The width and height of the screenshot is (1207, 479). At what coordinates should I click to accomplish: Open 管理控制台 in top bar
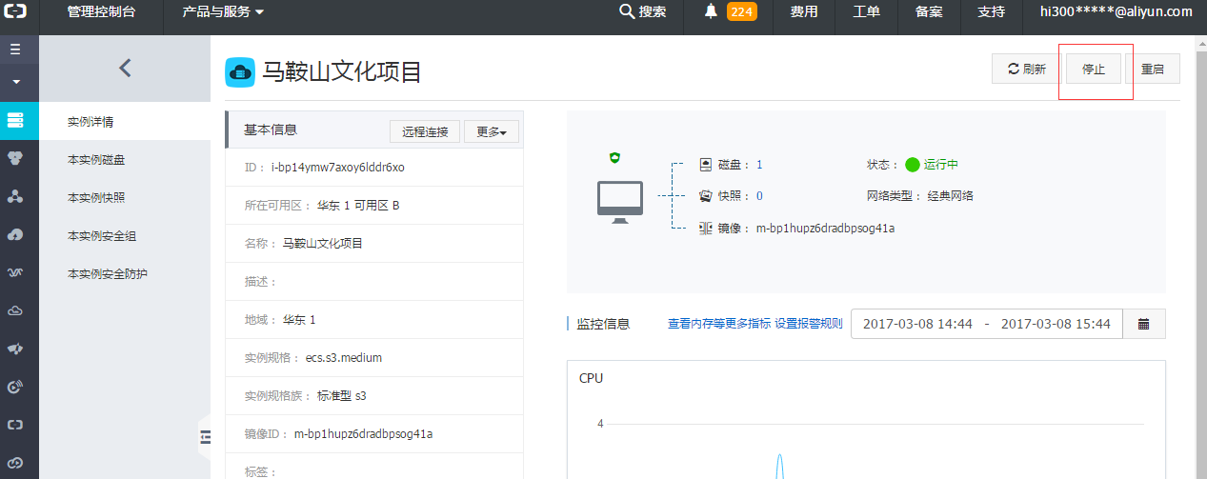pos(101,11)
